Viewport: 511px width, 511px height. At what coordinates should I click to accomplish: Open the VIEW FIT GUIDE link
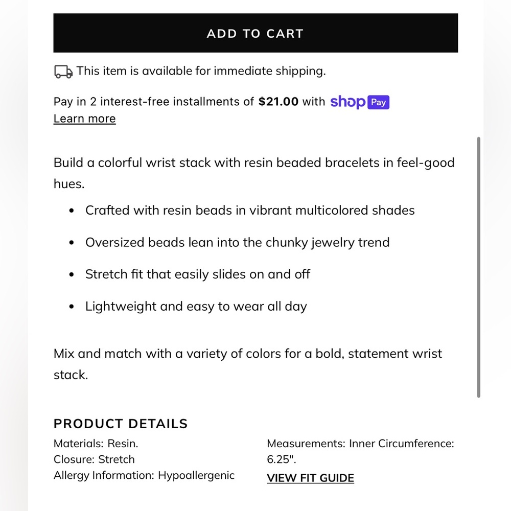click(x=310, y=478)
